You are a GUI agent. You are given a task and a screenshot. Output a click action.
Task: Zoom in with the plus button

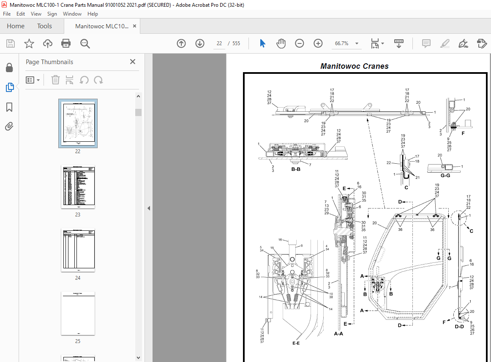318,43
